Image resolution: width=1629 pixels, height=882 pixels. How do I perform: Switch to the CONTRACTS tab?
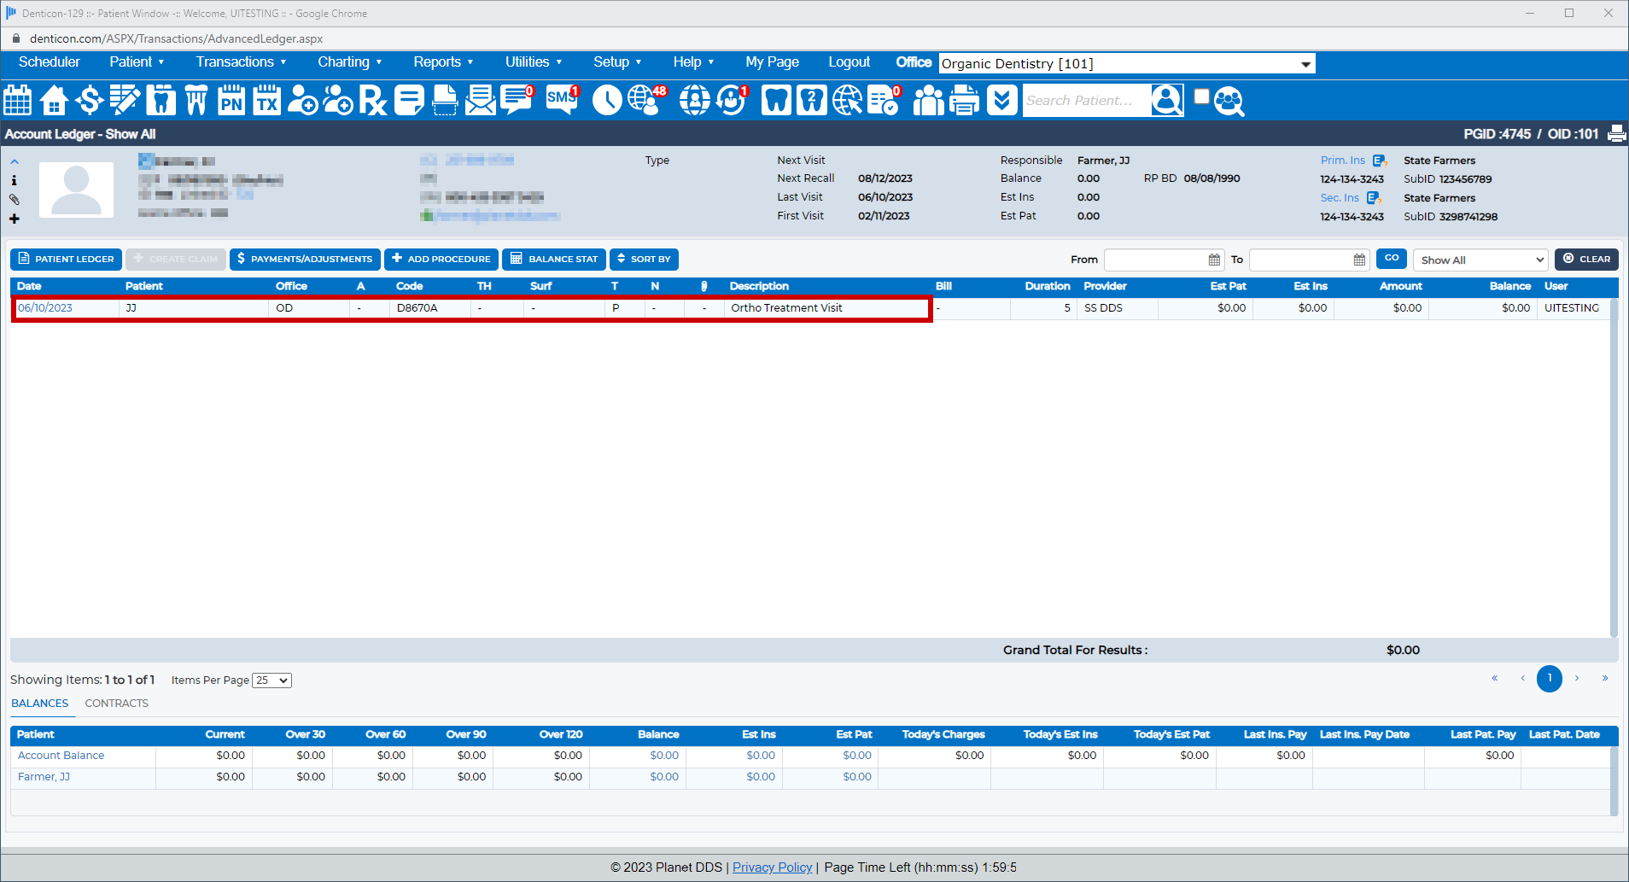coord(116,704)
